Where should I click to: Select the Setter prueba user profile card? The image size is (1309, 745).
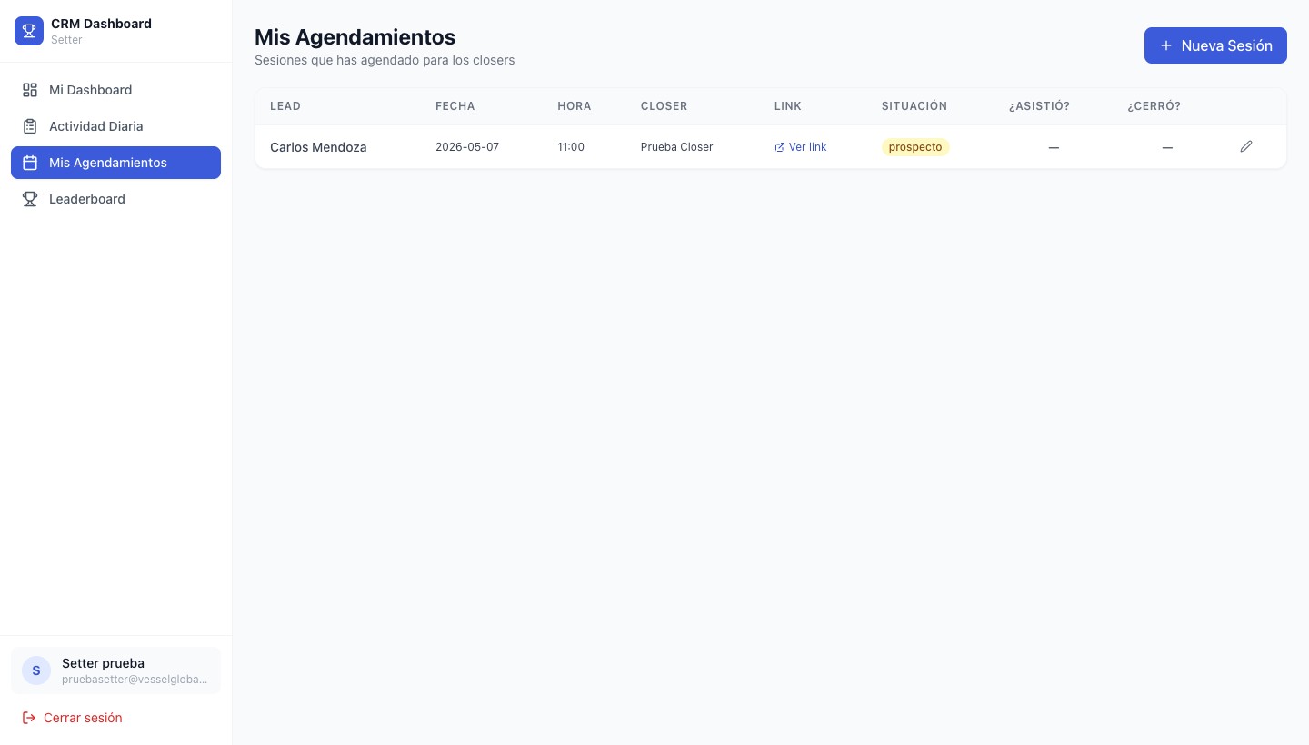pos(115,670)
